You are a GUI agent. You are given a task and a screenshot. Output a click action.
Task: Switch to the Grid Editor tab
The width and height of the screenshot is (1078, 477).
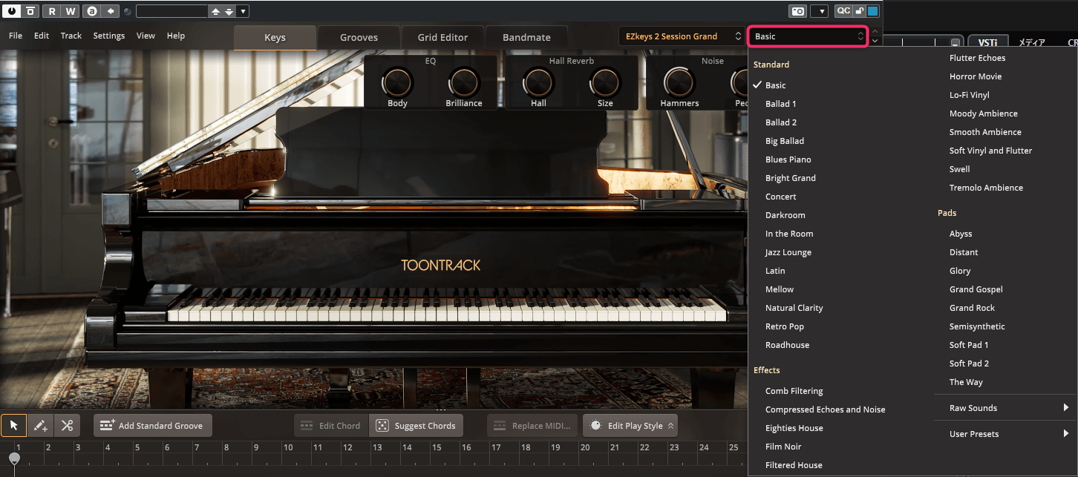click(442, 36)
